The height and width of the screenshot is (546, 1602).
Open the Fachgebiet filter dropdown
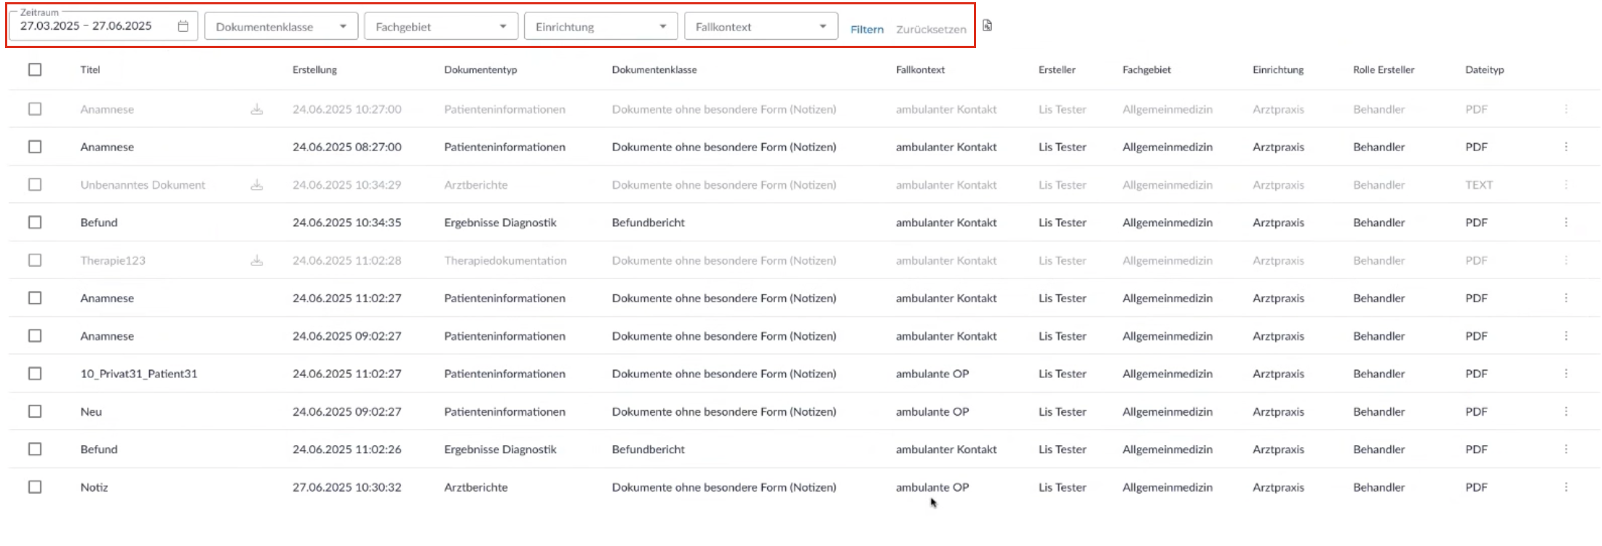[441, 27]
